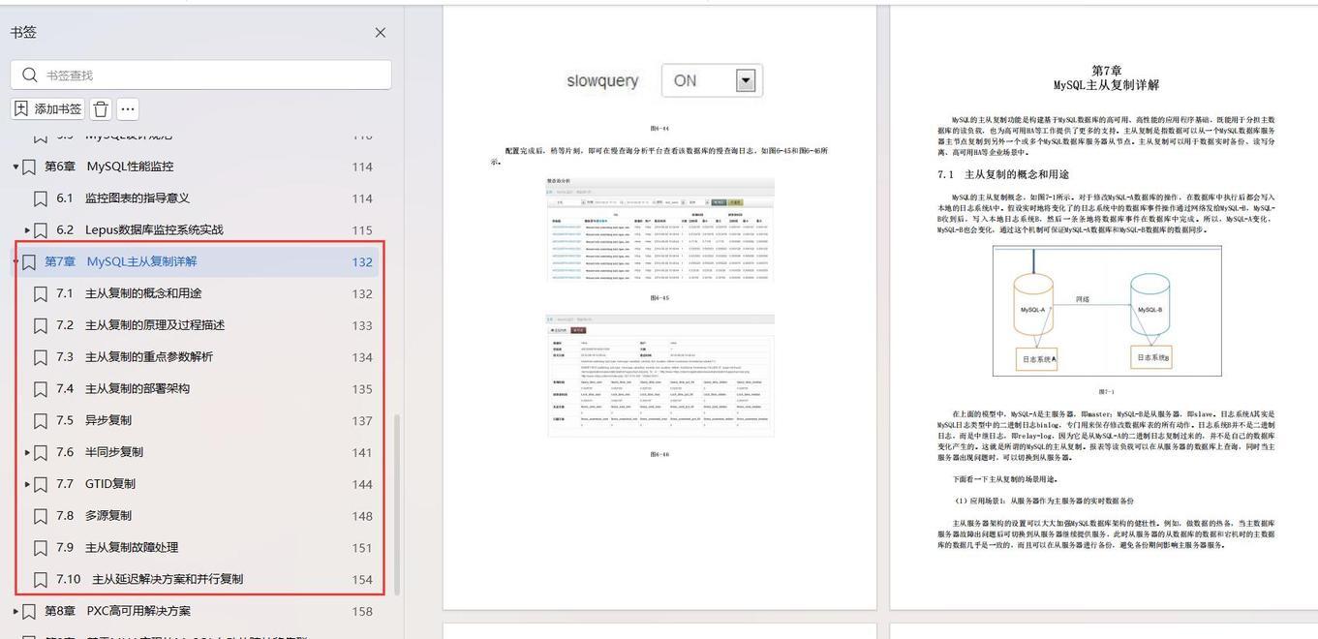Viewport: 1318px width, 639px height.
Task: Close the 书签 bookmarks panel
Action: (x=380, y=33)
